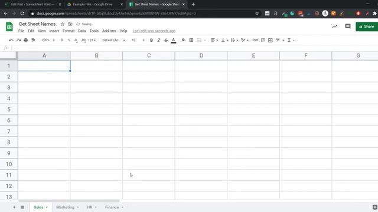Toggle Strikethrough formatting
The image size is (378, 212).
[x=166, y=40]
